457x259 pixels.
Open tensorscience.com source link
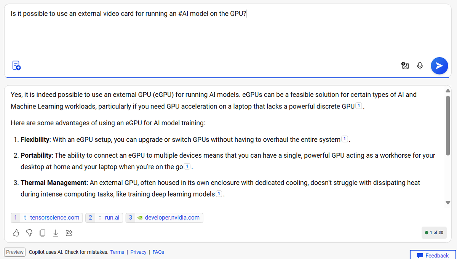click(47, 217)
